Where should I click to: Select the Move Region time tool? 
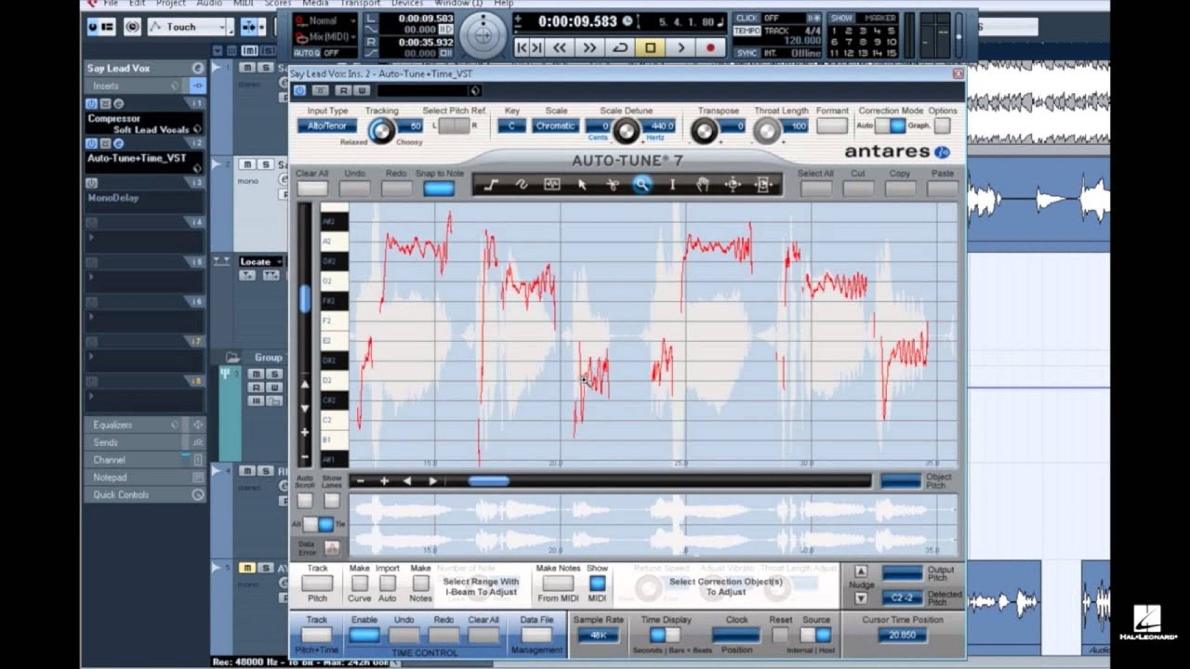click(x=763, y=185)
